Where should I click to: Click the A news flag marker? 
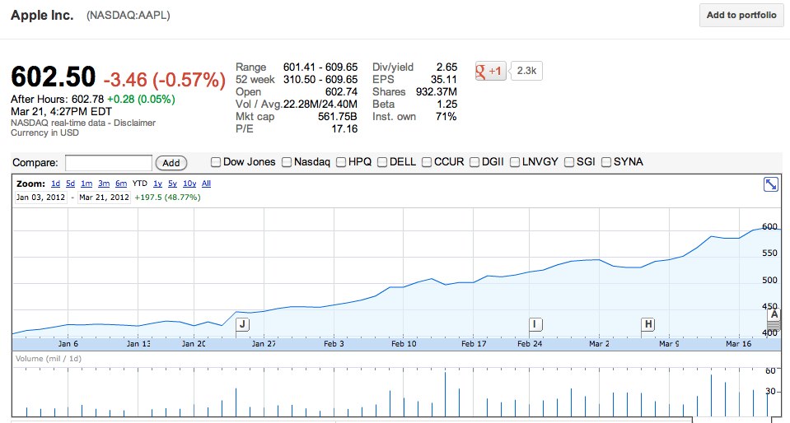[x=774, y=314]
